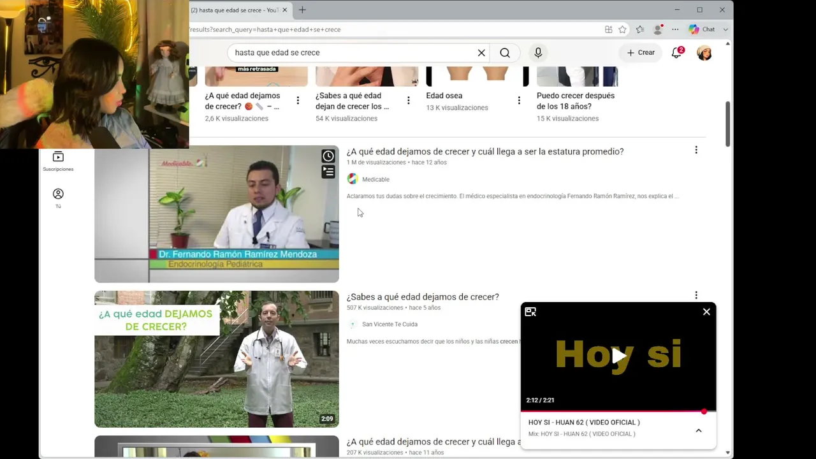Open options for the Medicable video result

pyautogui.click(x=696, y=150)
